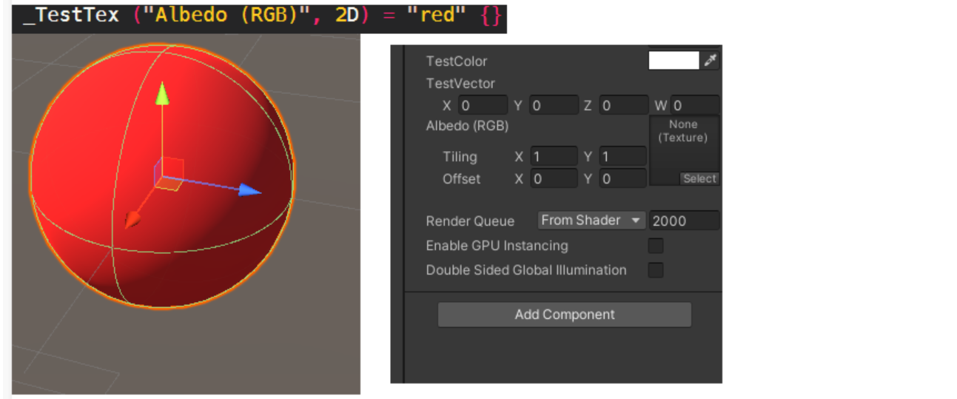Screen dimensions: 957x399
Task: Click the Tiling X input field
Action: point(554,157)
